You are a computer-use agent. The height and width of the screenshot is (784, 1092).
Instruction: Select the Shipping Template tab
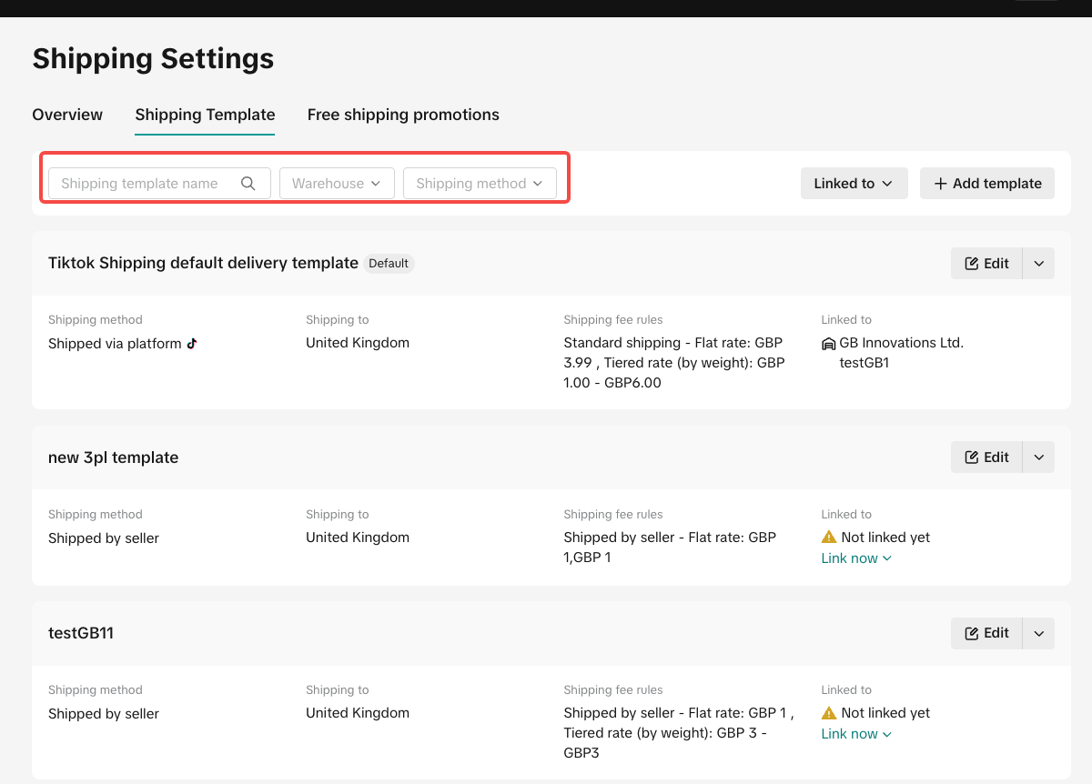click(x=205, y=115)
